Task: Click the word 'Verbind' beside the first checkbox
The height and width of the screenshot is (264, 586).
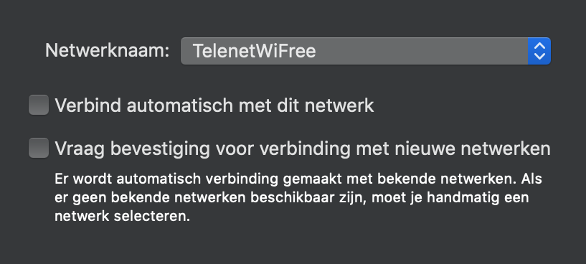Action: coord(88,105)
